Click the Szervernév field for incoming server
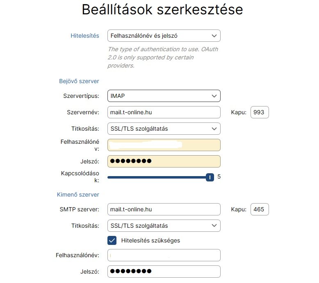The height and width of the screenshot is (283, 319). click(x=164, y=112)
